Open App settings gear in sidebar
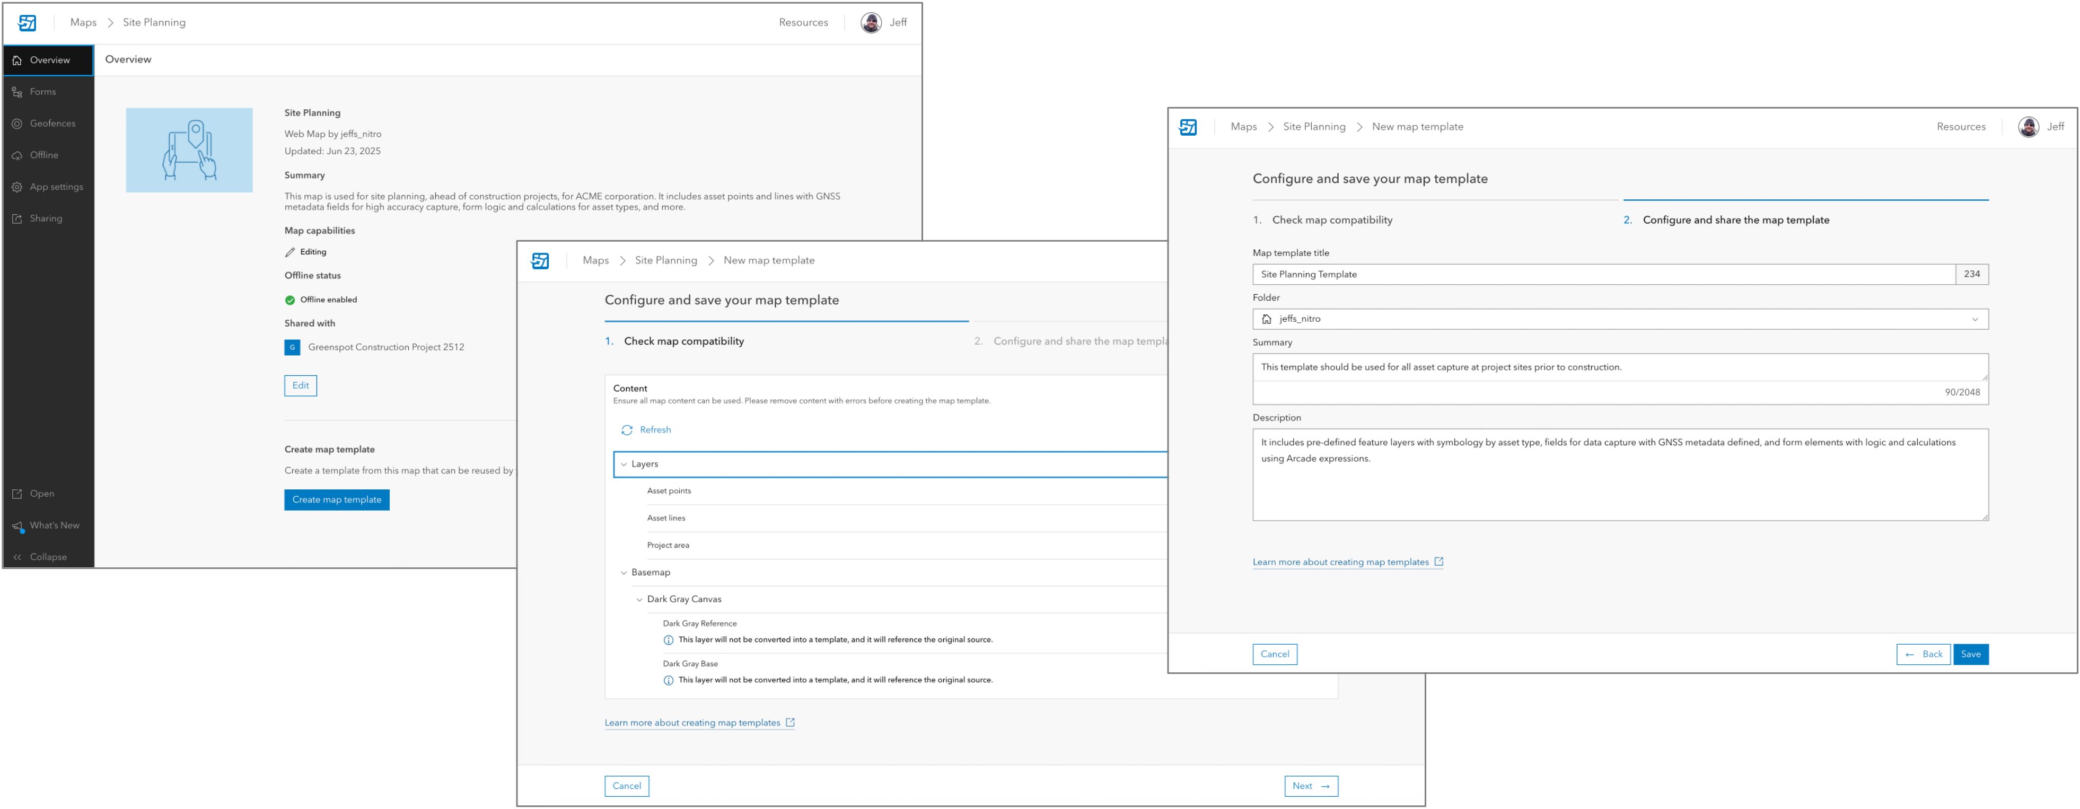2080x809 pixels. pos(17,187)
